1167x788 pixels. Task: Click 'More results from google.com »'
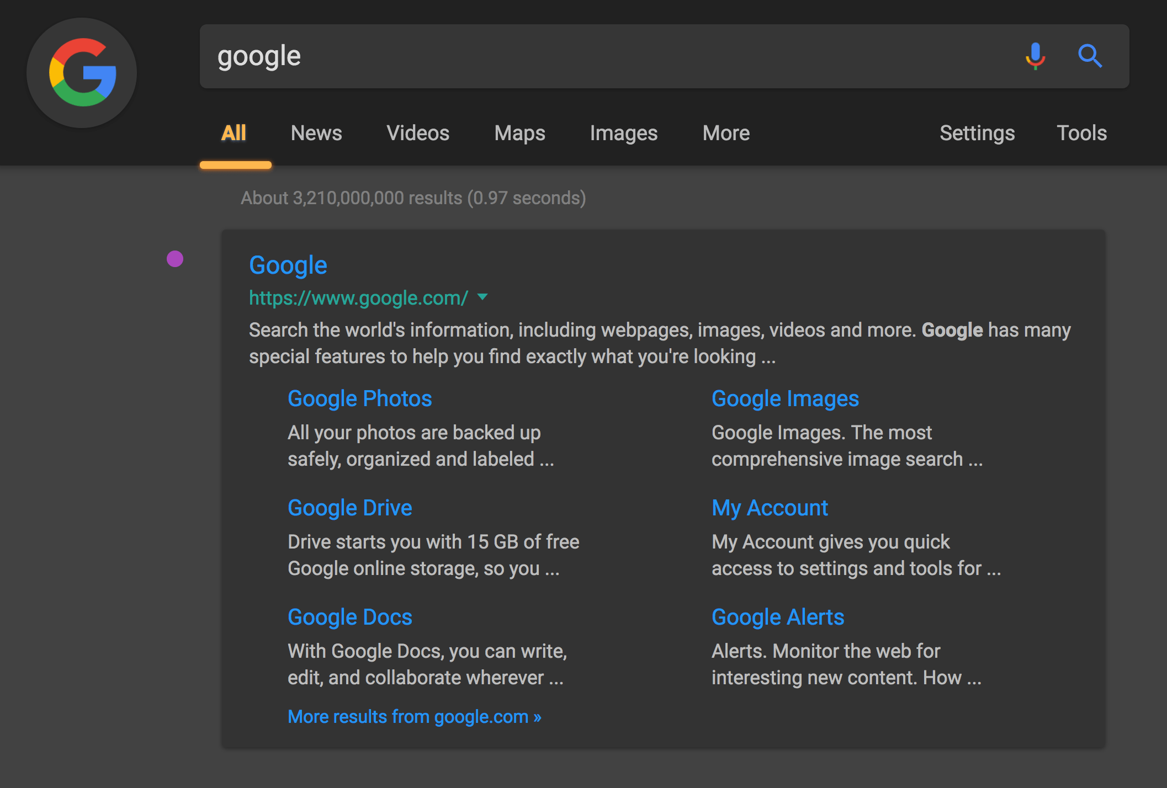coord(415,717)
